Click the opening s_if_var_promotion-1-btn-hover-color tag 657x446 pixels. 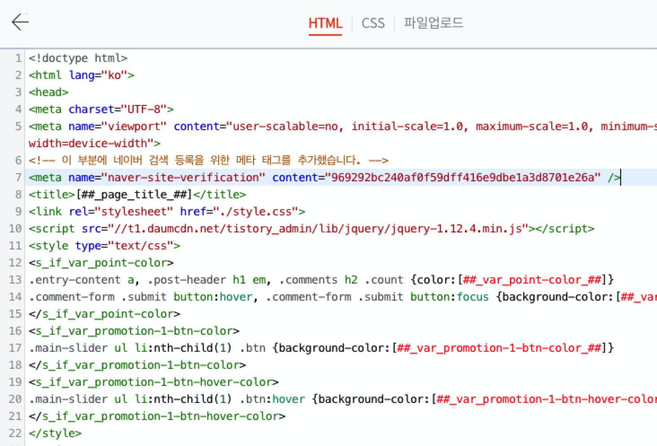coord(154,382)
